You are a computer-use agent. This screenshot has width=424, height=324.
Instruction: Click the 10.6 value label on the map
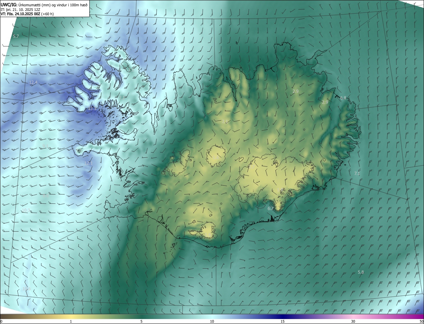tap(26, 289)
